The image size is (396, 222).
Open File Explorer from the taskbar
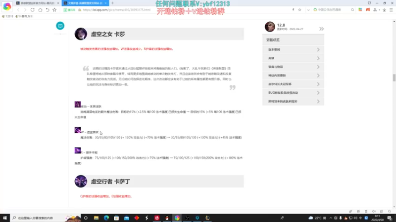(x=96, y=218)
